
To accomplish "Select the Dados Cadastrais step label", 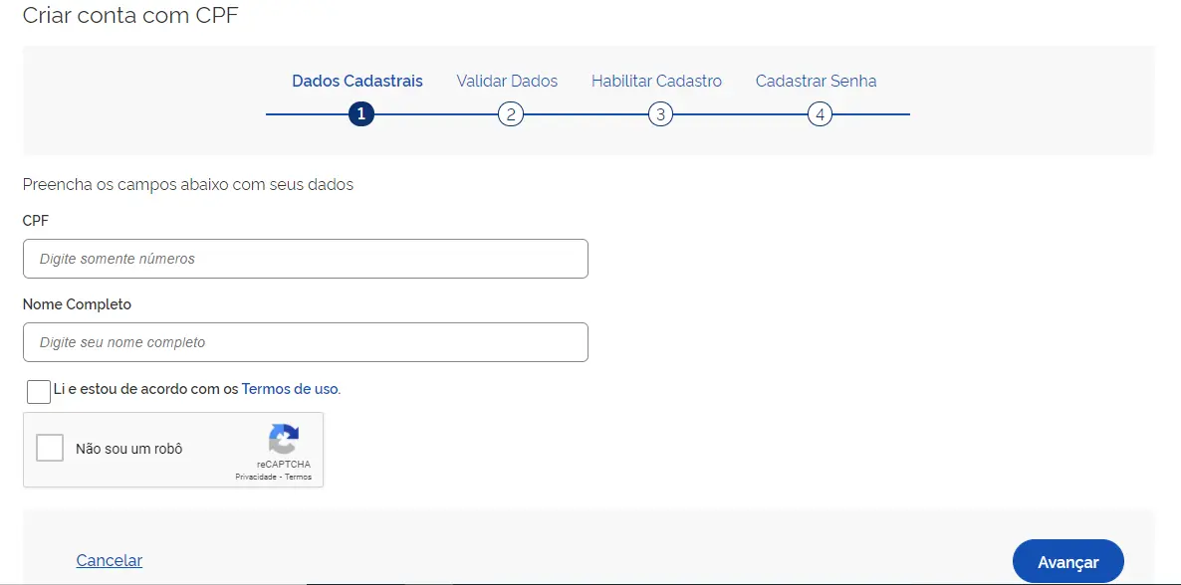I will [x=356, y=82].
